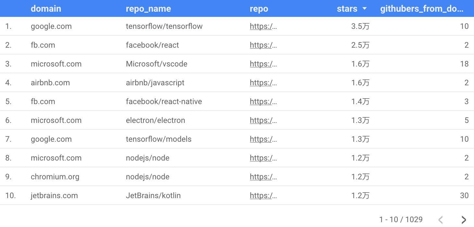Open repo link for JetBrains/kotlin
The width and height of the screenshot is (474, 227).
click(x=263, y=196)
